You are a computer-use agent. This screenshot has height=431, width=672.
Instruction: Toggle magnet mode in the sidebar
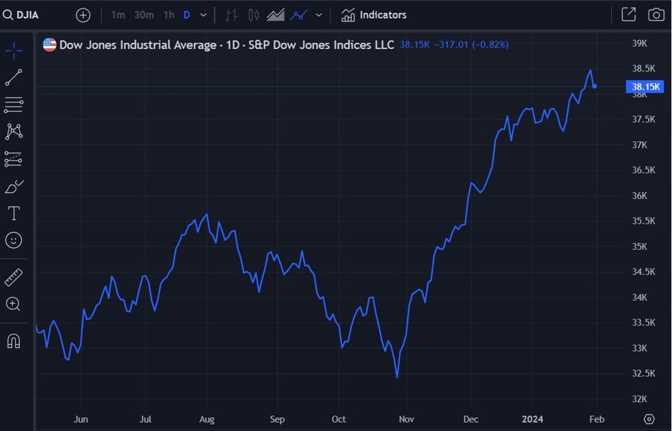13,340
